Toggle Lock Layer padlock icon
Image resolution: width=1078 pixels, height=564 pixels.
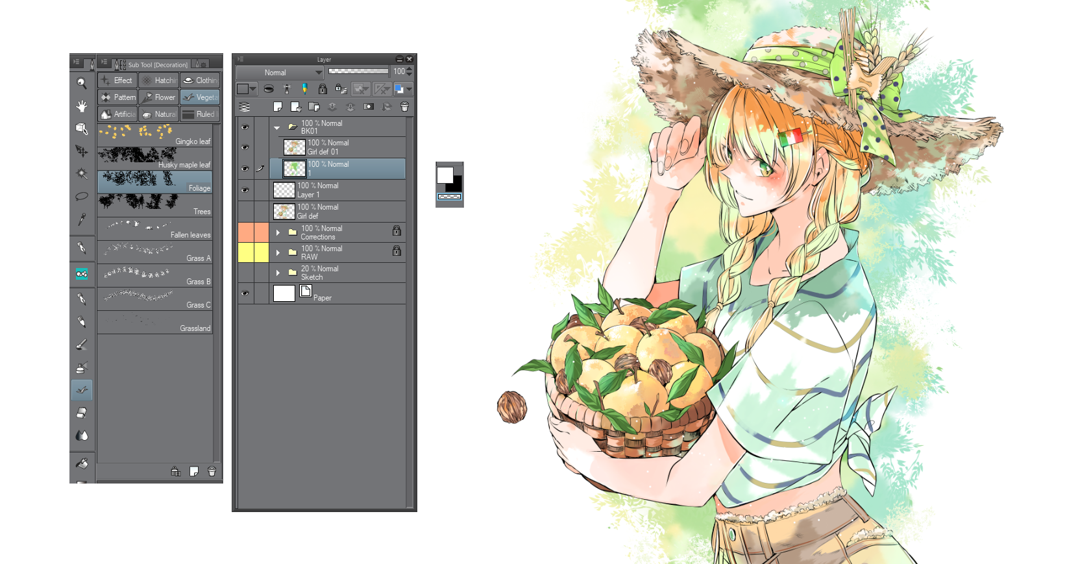click(323, 89)
